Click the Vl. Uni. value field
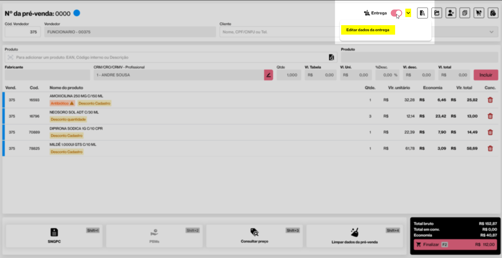502x258 pixels. point(356,75)
